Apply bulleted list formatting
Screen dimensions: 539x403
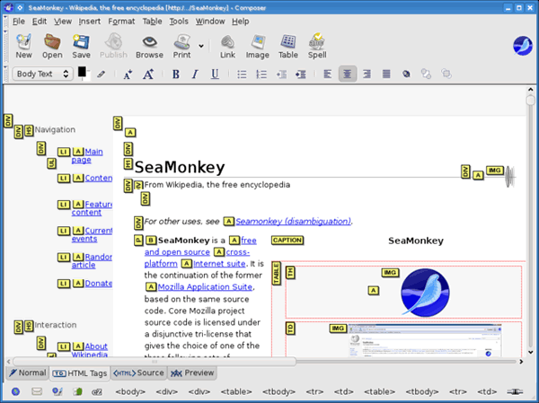[242, 74]
